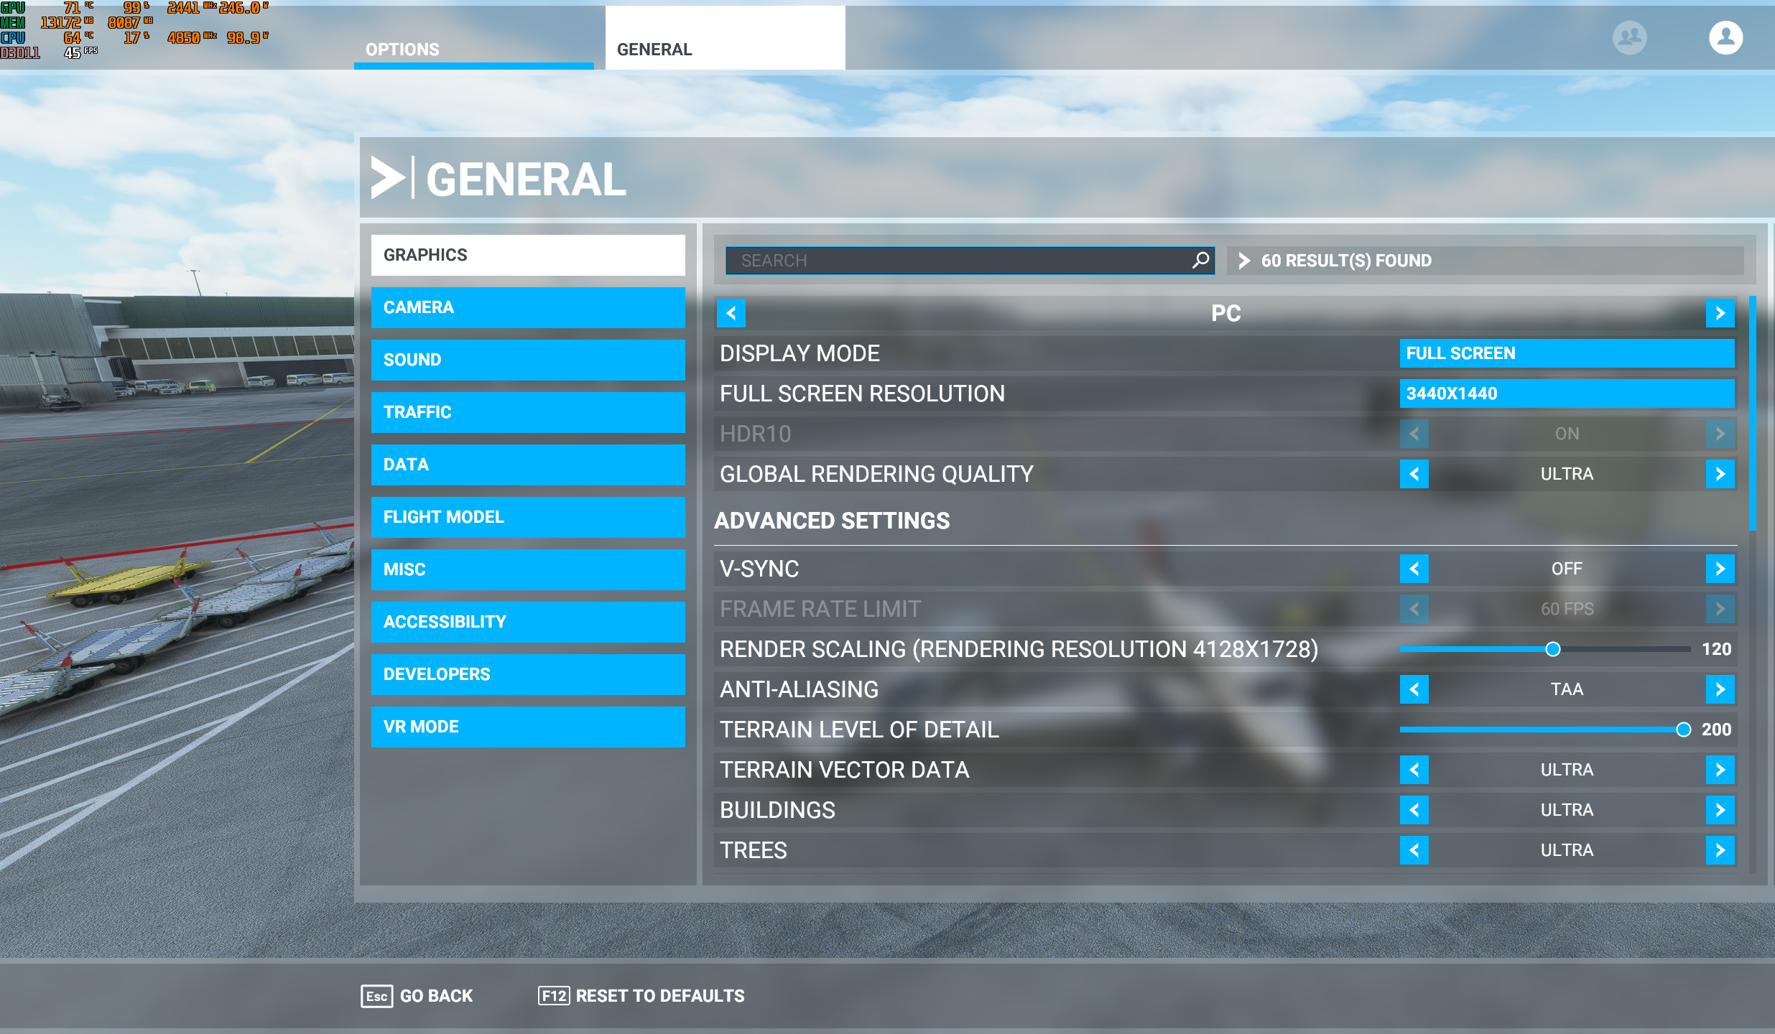Toggle V-Sync with its left arrow
Viewport: 1775px width, 1034px height.
pos(1414,569)
